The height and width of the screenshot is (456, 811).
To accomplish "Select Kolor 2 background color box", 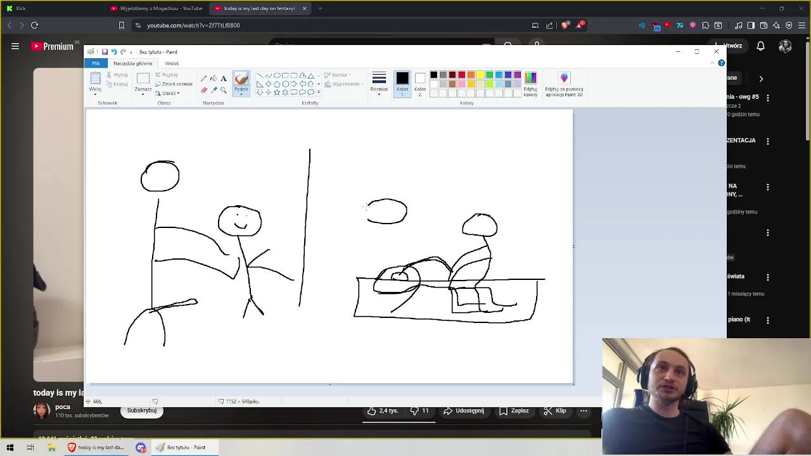I will (420, 83).
